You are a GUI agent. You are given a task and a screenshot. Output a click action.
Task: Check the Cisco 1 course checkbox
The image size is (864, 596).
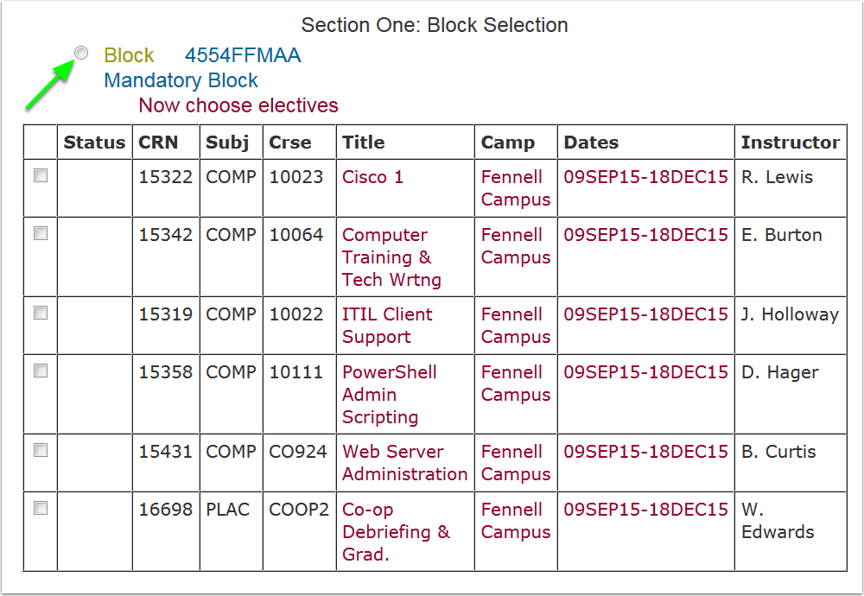click(x=41, y=175)
